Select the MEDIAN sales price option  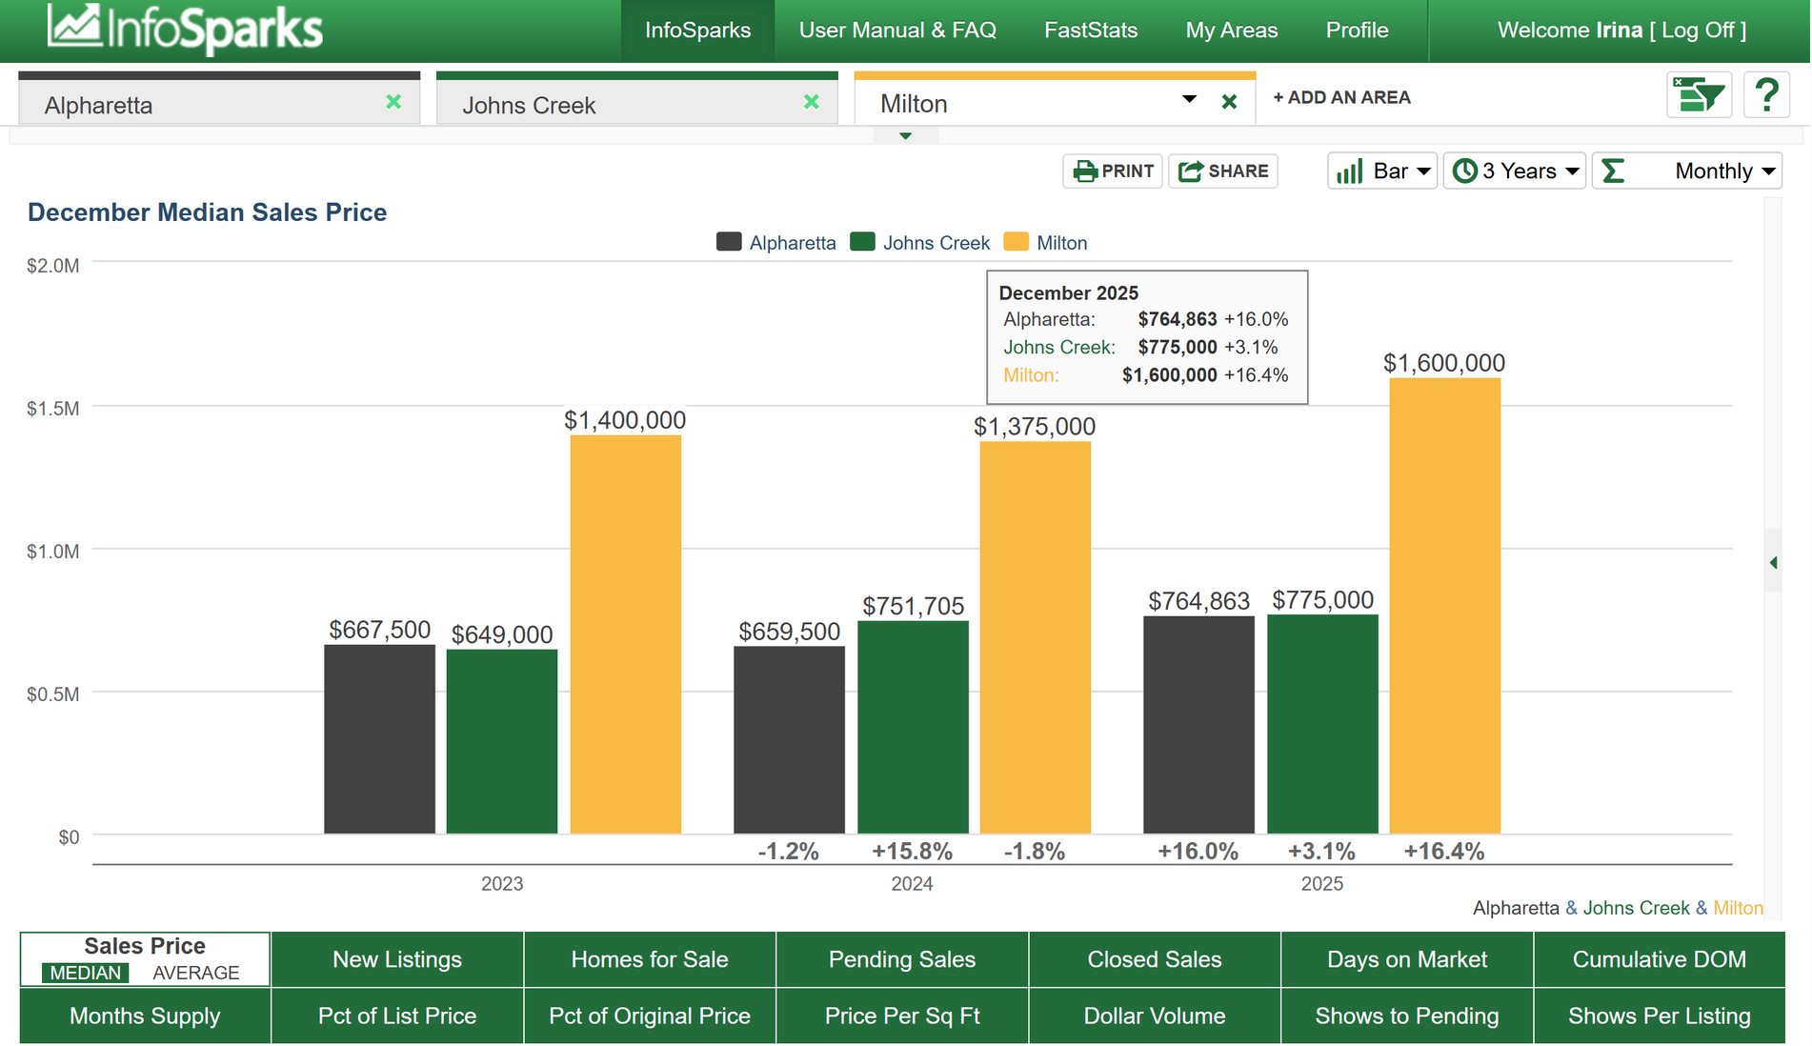pos(86,973)
